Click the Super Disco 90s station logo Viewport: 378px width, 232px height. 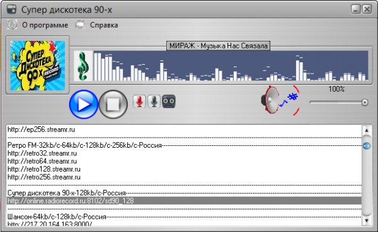[37, 65]
